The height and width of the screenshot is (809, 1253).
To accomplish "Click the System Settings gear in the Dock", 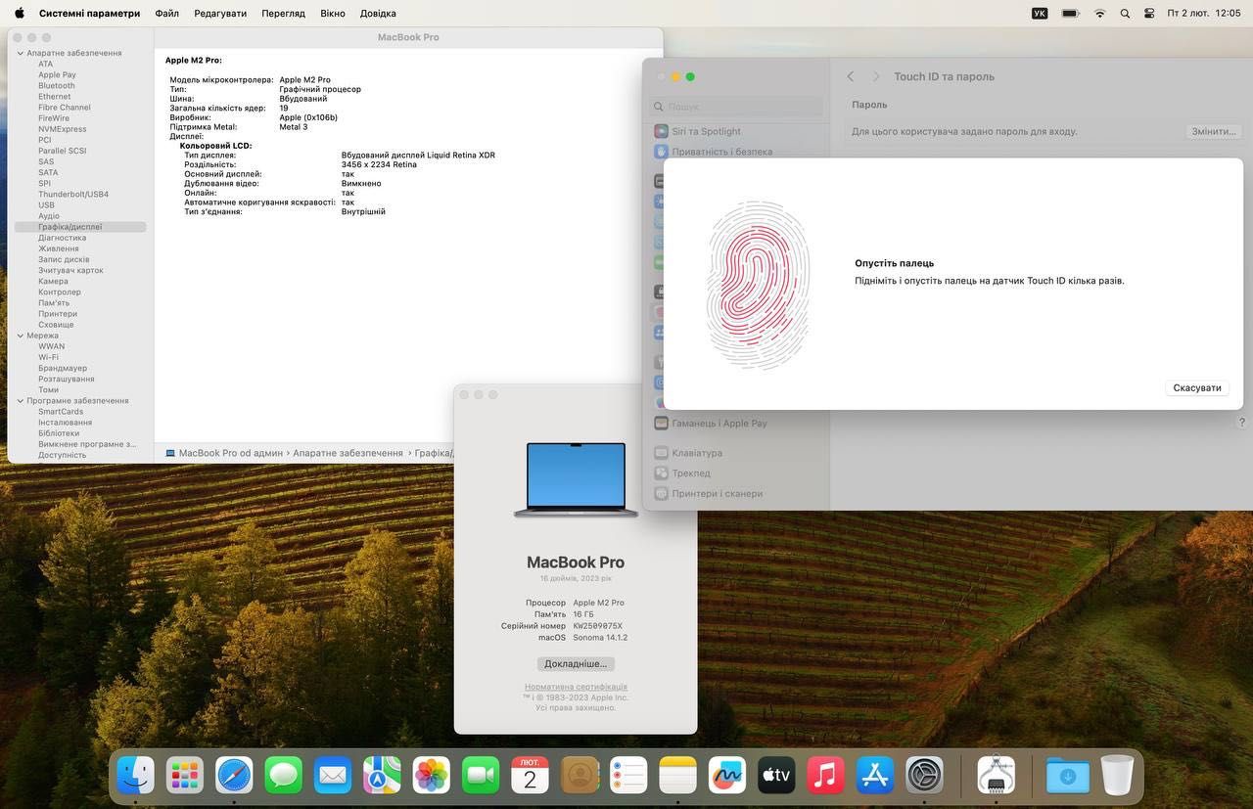I will [x=924, y=776].
